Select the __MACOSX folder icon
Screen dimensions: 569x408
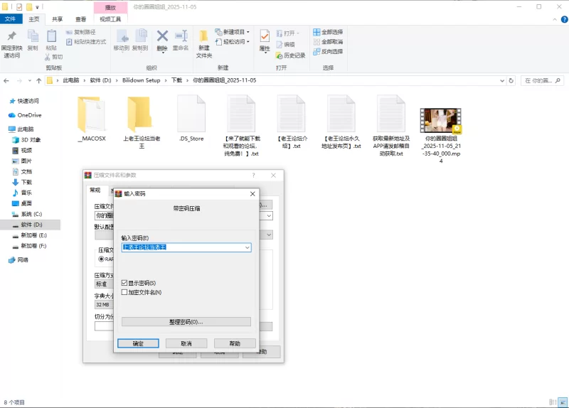[x=92, y=114]
